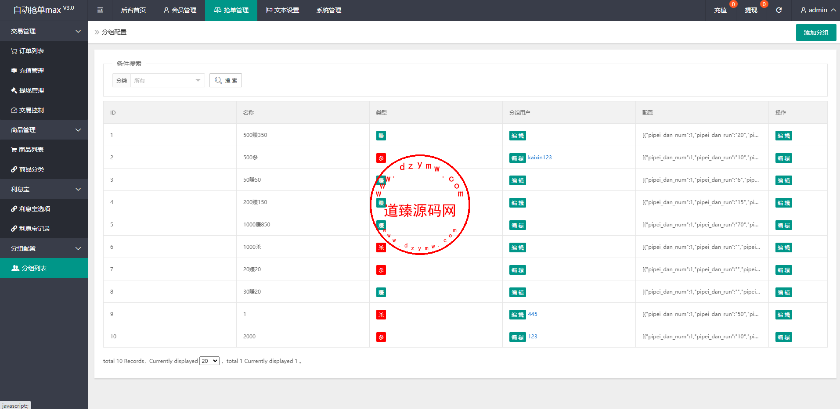Open 系统管理 in top navigation
This screenshot has height=409, width=840.
click(329, 10)
